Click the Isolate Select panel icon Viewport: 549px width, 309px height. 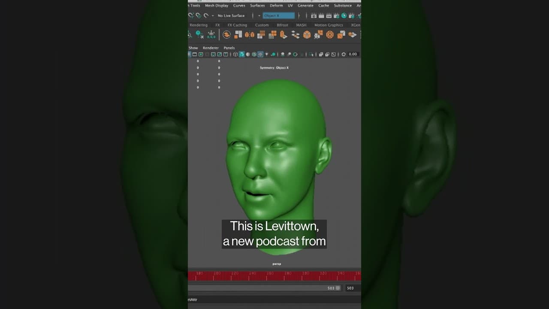(x=312, y=54)
